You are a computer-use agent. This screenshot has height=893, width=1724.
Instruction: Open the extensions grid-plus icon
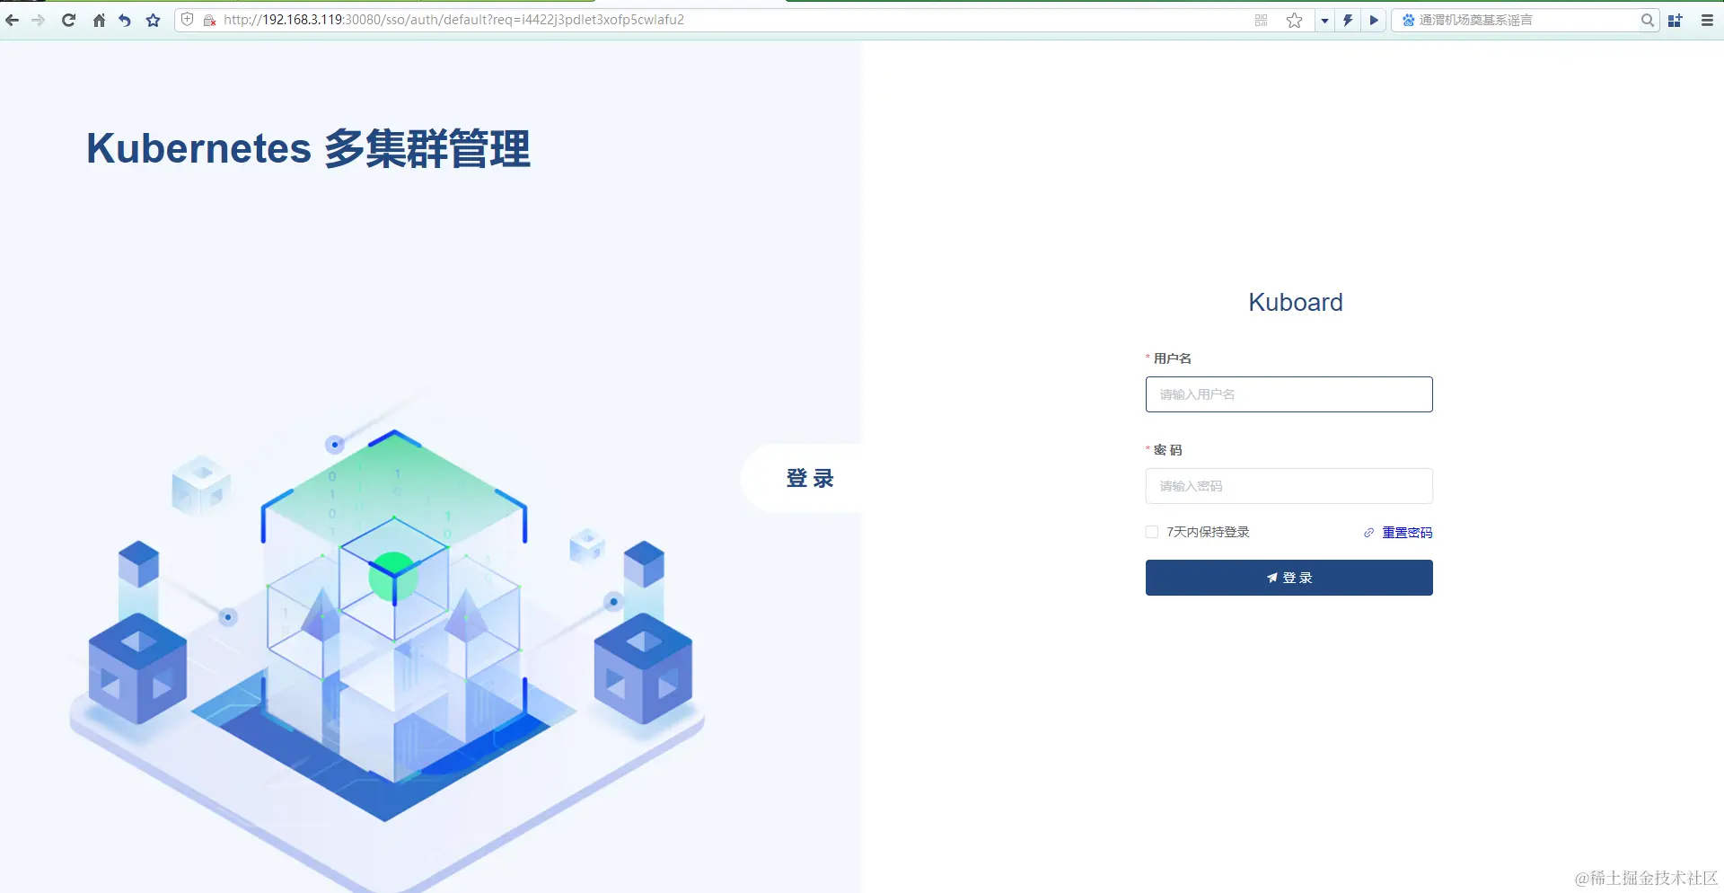tap(1675, 20)
